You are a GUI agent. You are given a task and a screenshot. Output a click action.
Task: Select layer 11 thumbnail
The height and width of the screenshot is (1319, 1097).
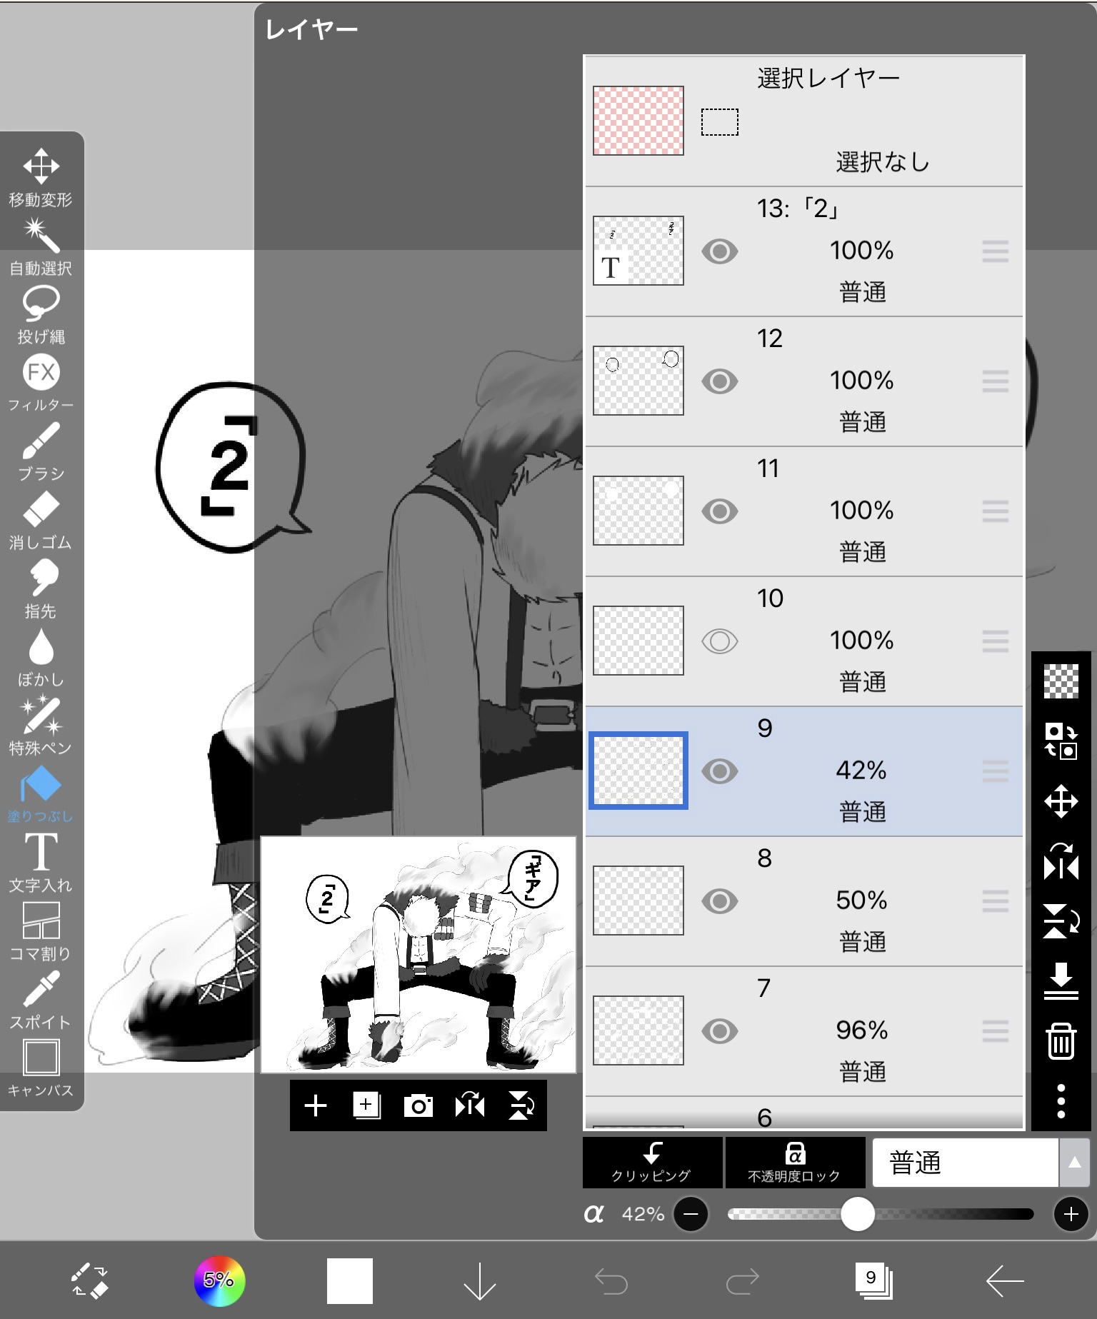click(x=638, y=511)
